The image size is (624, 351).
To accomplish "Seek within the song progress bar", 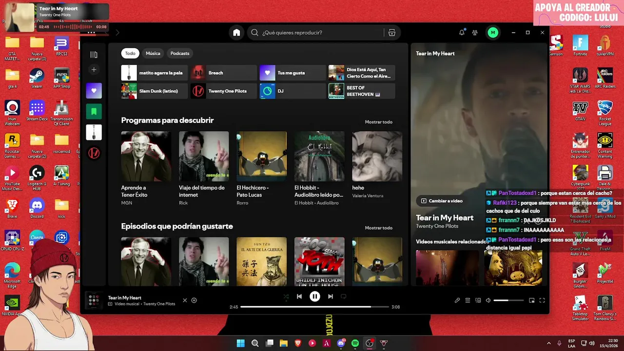I will [315, 307].
